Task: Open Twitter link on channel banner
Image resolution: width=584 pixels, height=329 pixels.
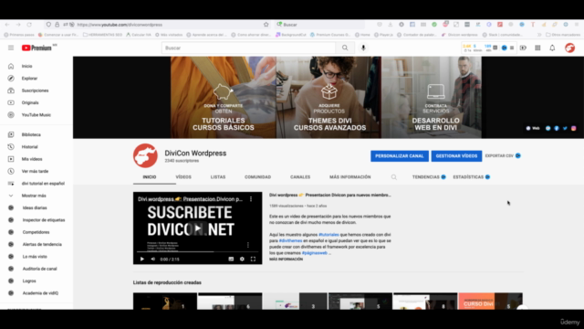Action: 565,128
